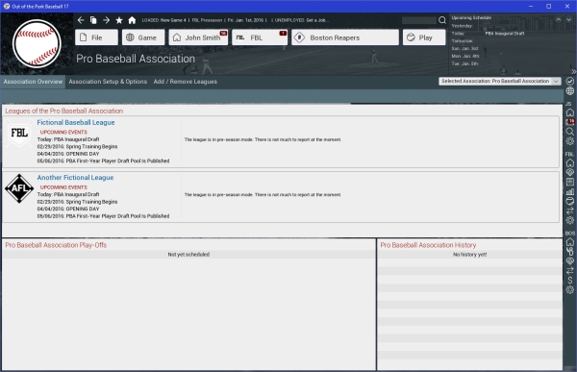This screenshot has width=577, height=372.
Task: Click the search input field
Action: pyautogui.click(x=419, y=20)
